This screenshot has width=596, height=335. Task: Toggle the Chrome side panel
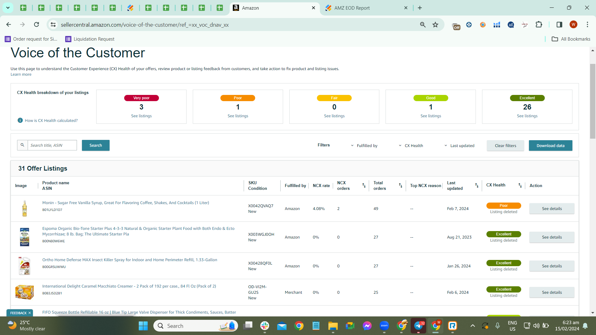pyautogui.click(x=559, y=25)
